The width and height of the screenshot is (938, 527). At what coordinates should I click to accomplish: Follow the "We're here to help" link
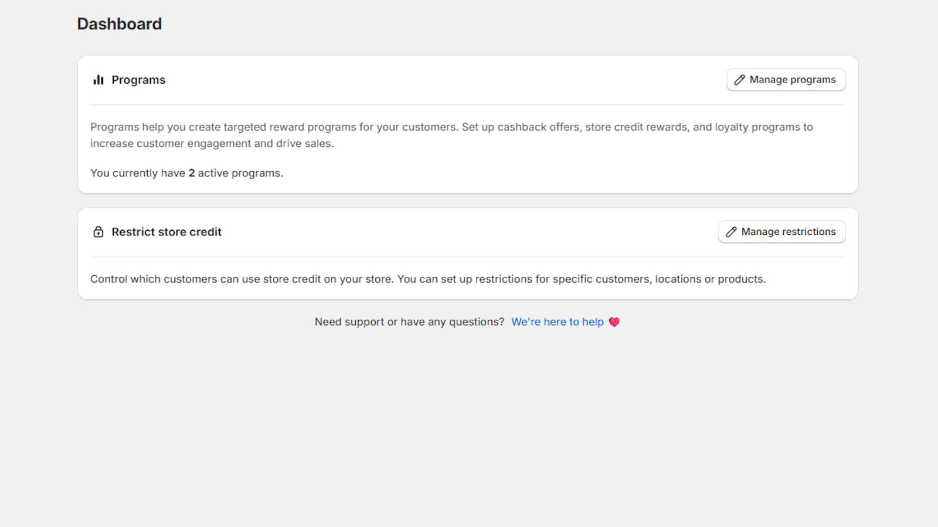pyautogui.click(x=557, y=322)
